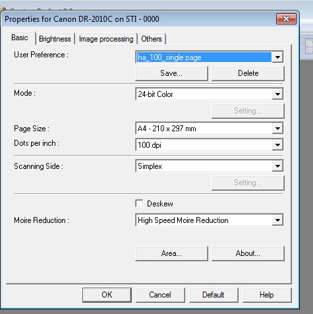Image resolution: width=313 pixels, height=314 pixels.
Task: Click the ha_100_single page preference field
Action: coord(204,57)
